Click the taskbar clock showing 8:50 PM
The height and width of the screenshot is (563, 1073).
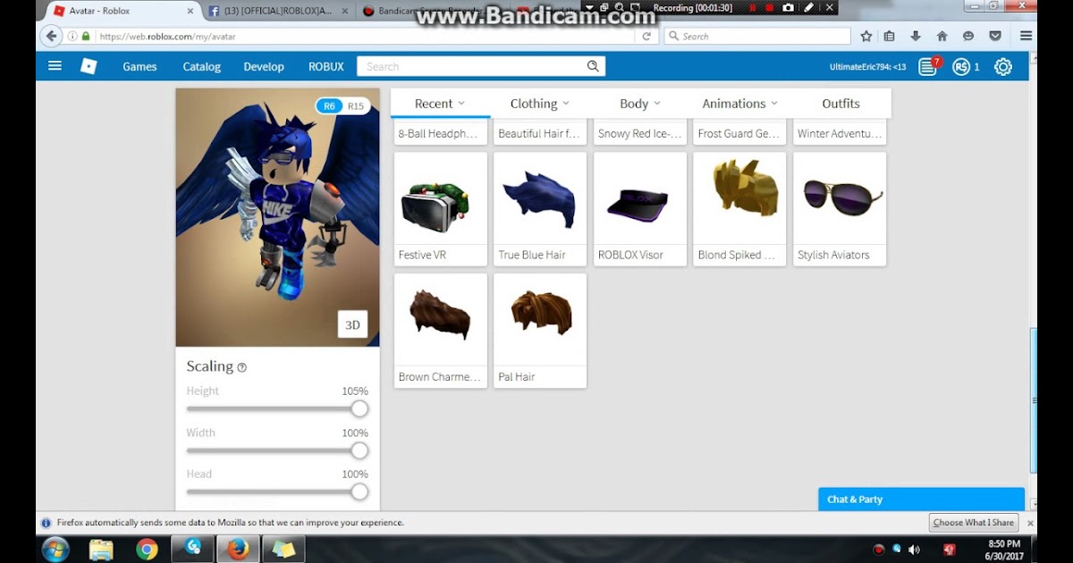point(1003,550)
